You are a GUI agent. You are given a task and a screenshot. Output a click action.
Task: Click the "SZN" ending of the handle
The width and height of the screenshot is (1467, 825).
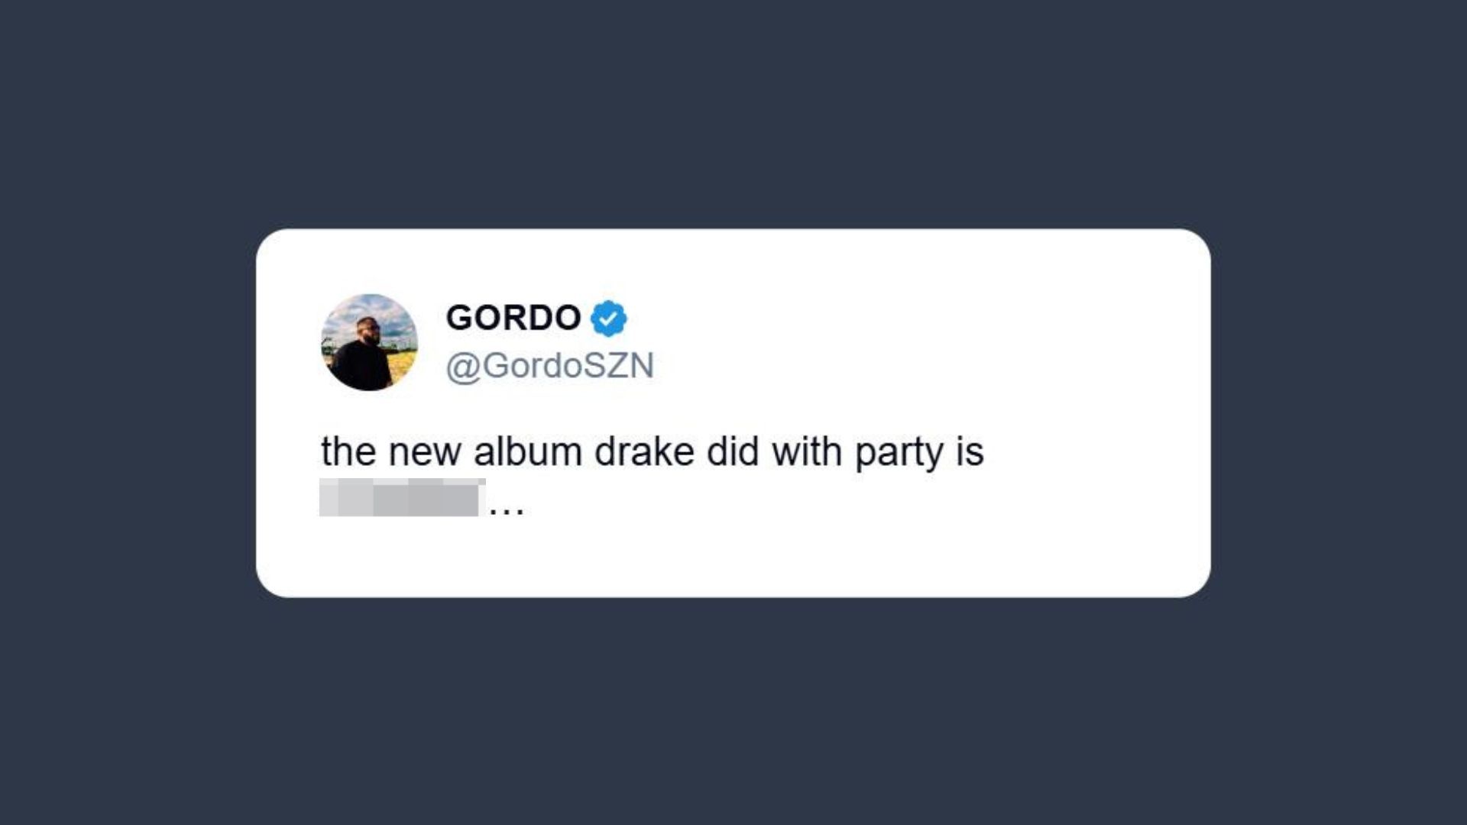(620, 366)
